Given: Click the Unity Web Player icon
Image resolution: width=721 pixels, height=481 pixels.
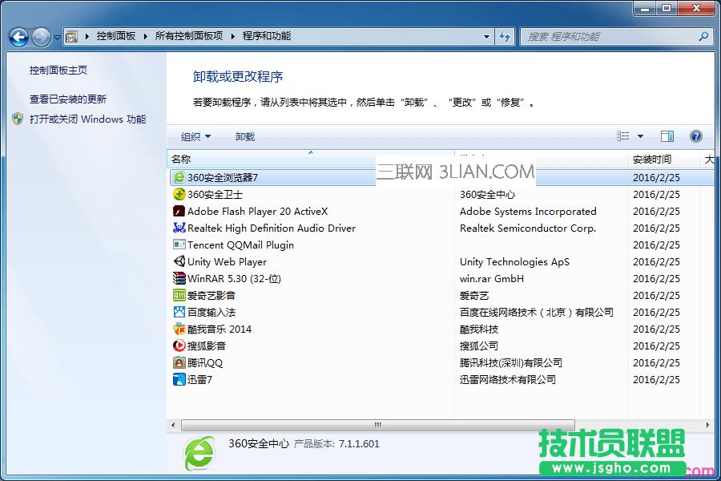Looking at the screenshot, I should (179, 261).
